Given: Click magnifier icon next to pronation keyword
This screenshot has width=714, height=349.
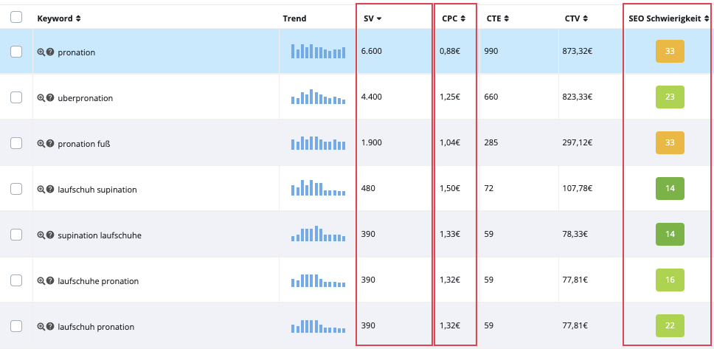Looking at the screenshot, I should [41, 52].
